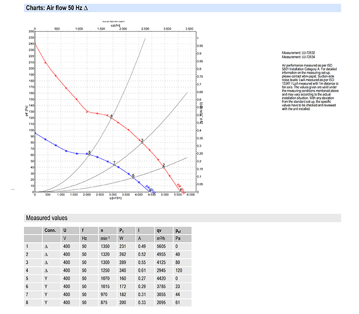Click the 'Measurement: LU-72632' text
The width and height of the screenshot is (359, 314).
(298, 53)
